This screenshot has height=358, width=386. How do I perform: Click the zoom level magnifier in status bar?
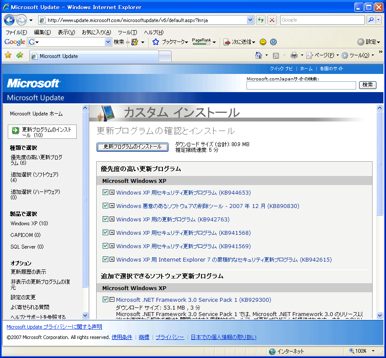[x=352, y=351]
